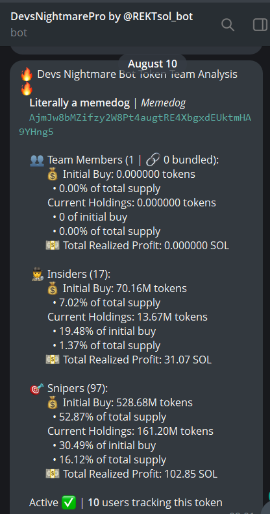Click banknote icon beside 102.85 SOL profit
The image size is (270, 514).
tap(53, 474)
